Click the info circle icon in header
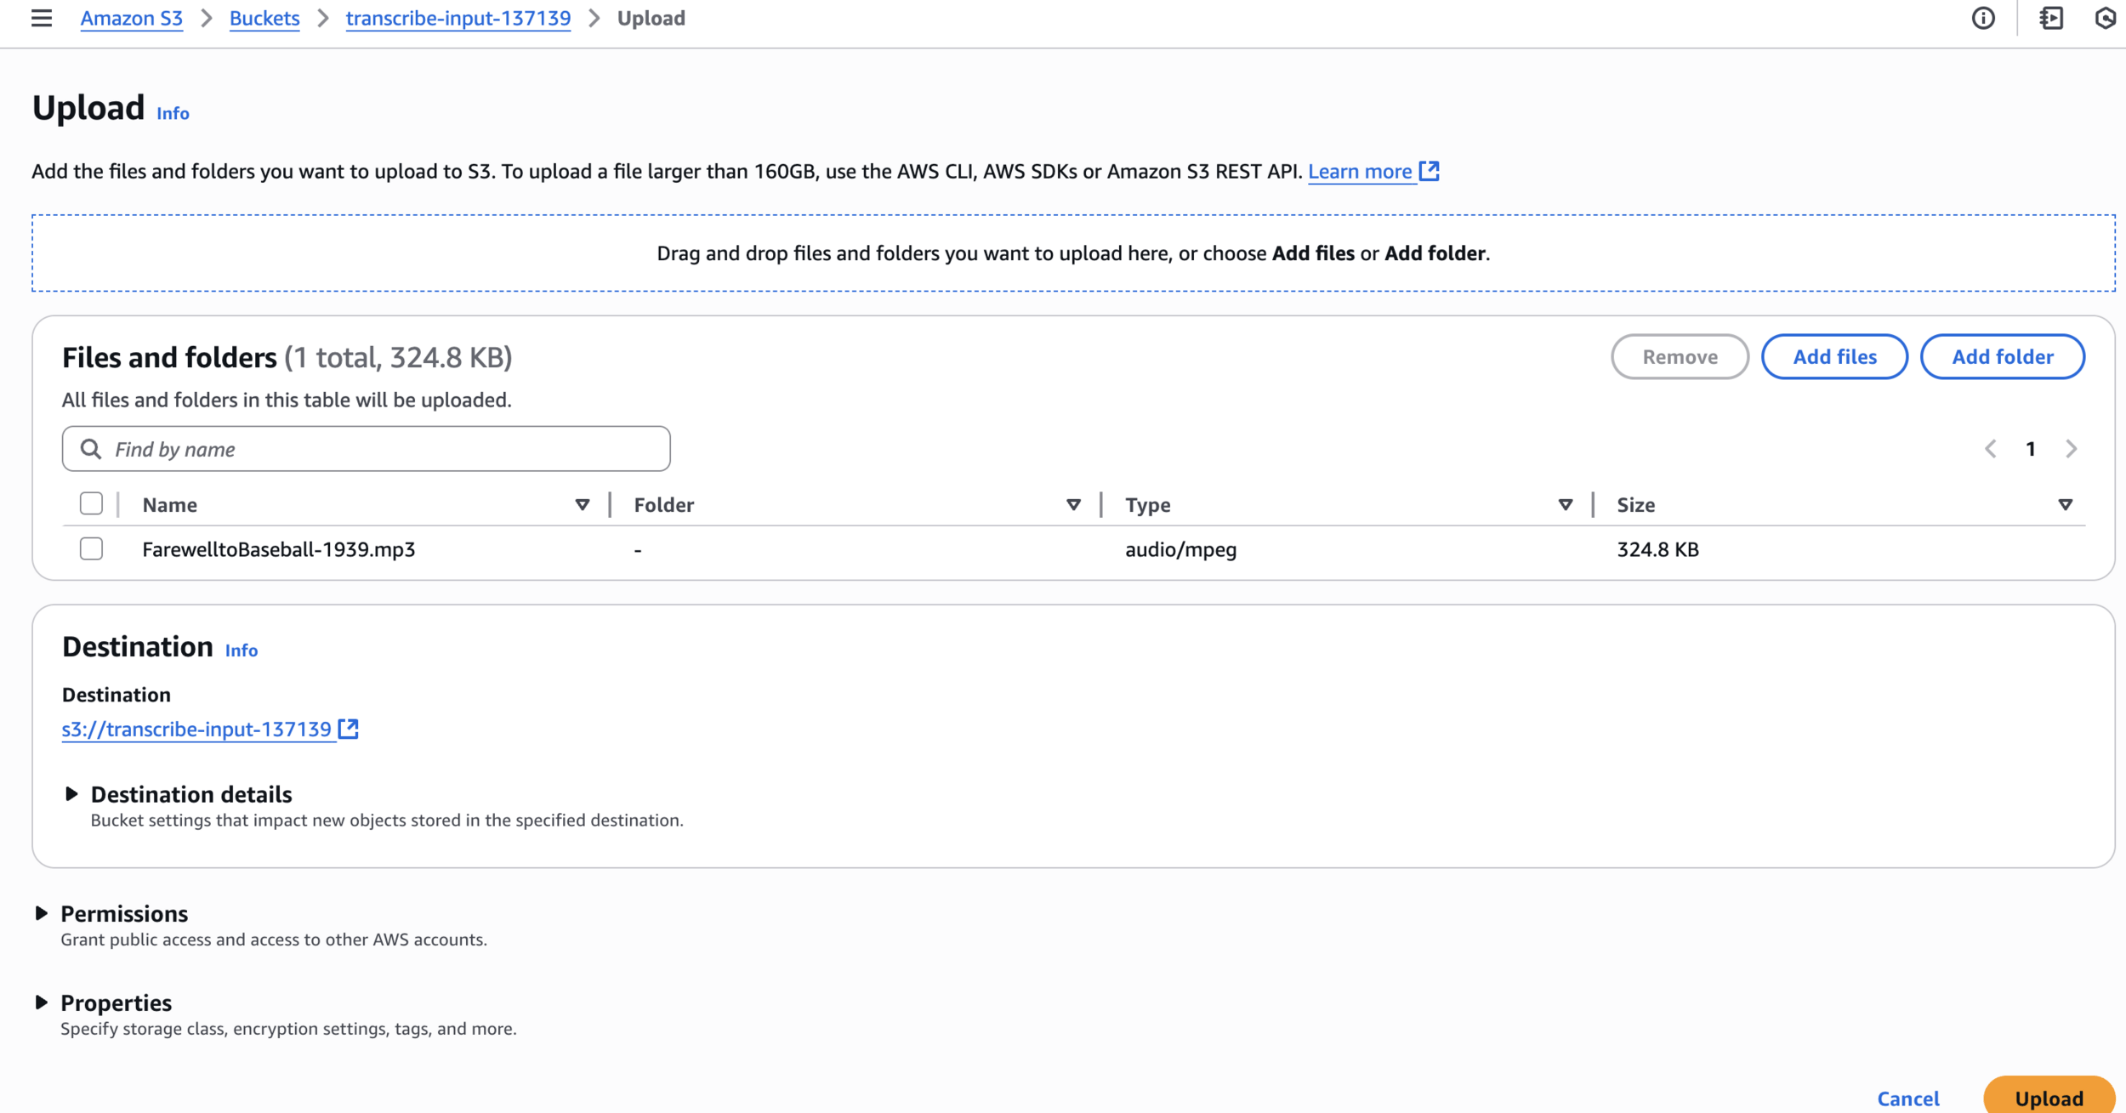This screenshot has width=2126, height=1113. click(1983, 18)
